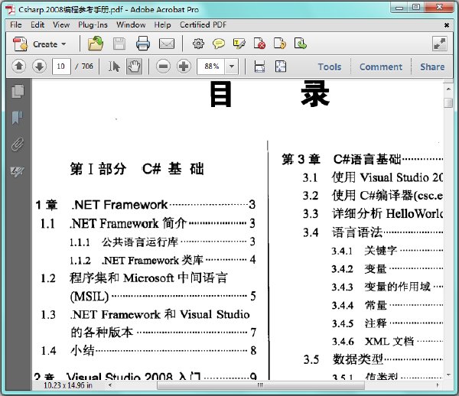Minimize the Adobe Acrobat Pro window
This screenshot has width=459, height=396.
tap(399, 8)
